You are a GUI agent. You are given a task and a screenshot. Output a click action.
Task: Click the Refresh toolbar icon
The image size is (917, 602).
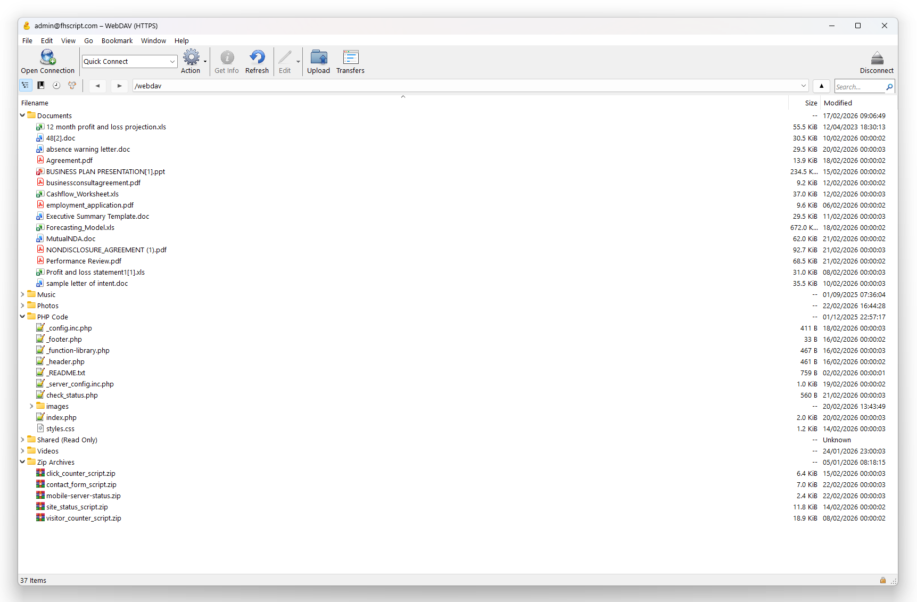coord(257,57)
